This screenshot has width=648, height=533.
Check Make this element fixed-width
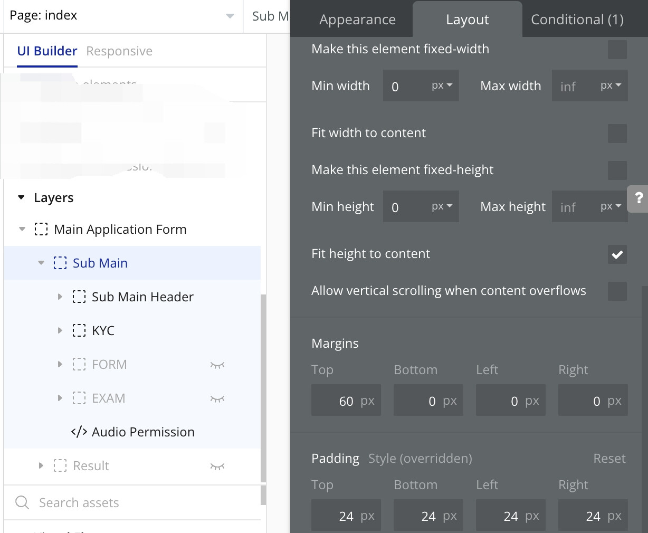pyautogui.click(x=617, y=50)
